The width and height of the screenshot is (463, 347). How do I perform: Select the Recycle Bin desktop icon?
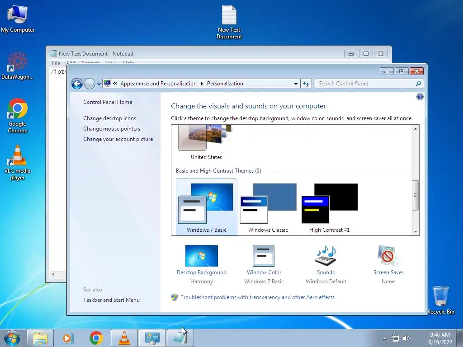pos(441,300)
